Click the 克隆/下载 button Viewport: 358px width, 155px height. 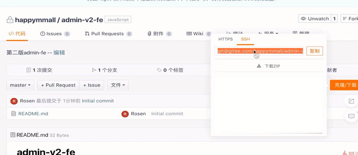pos(344,85)
